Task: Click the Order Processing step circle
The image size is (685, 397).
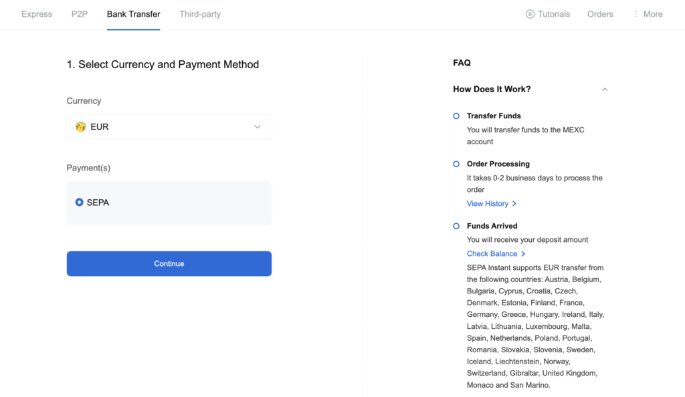Action: (x=456, y=164)
